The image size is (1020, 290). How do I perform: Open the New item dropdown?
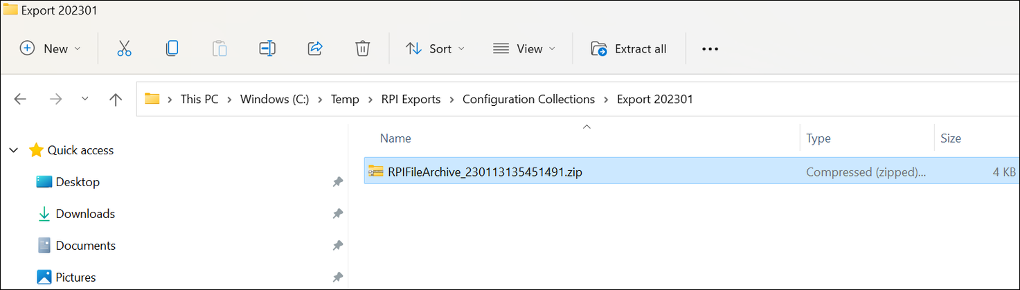pos(51,48)
